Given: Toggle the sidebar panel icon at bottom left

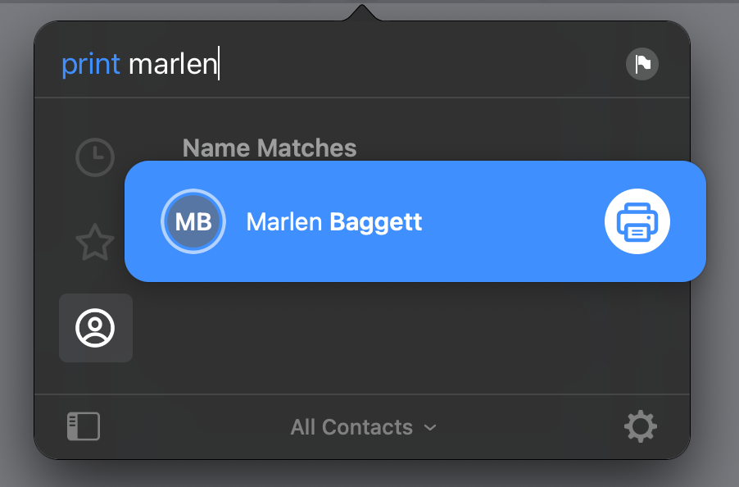Looking at the screenshot, I should [x=84, y=426].
